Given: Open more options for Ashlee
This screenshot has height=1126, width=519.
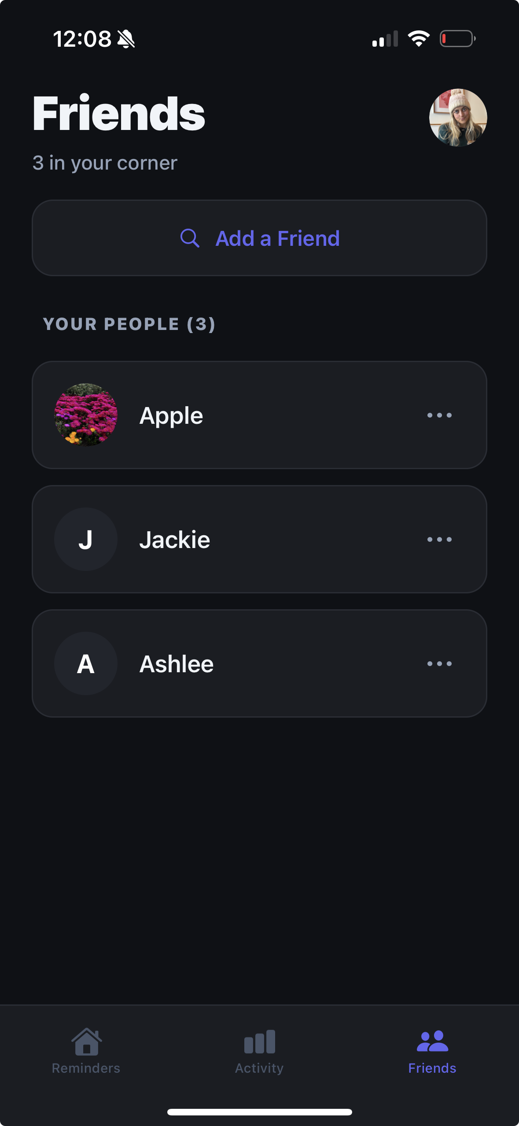Looking at the screenshot, I should point(439,664).
